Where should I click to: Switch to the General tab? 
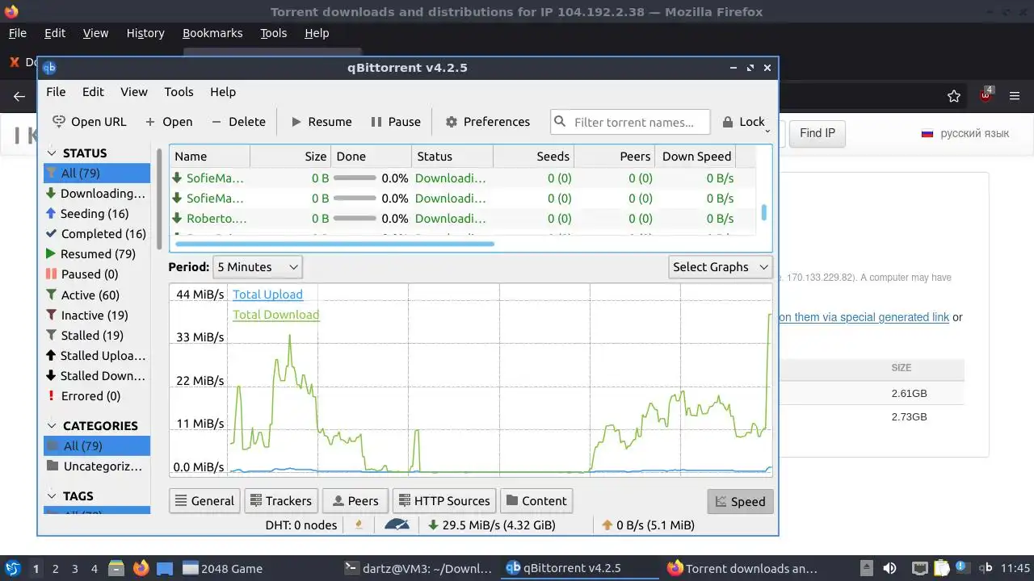click(x=204, y=501)
